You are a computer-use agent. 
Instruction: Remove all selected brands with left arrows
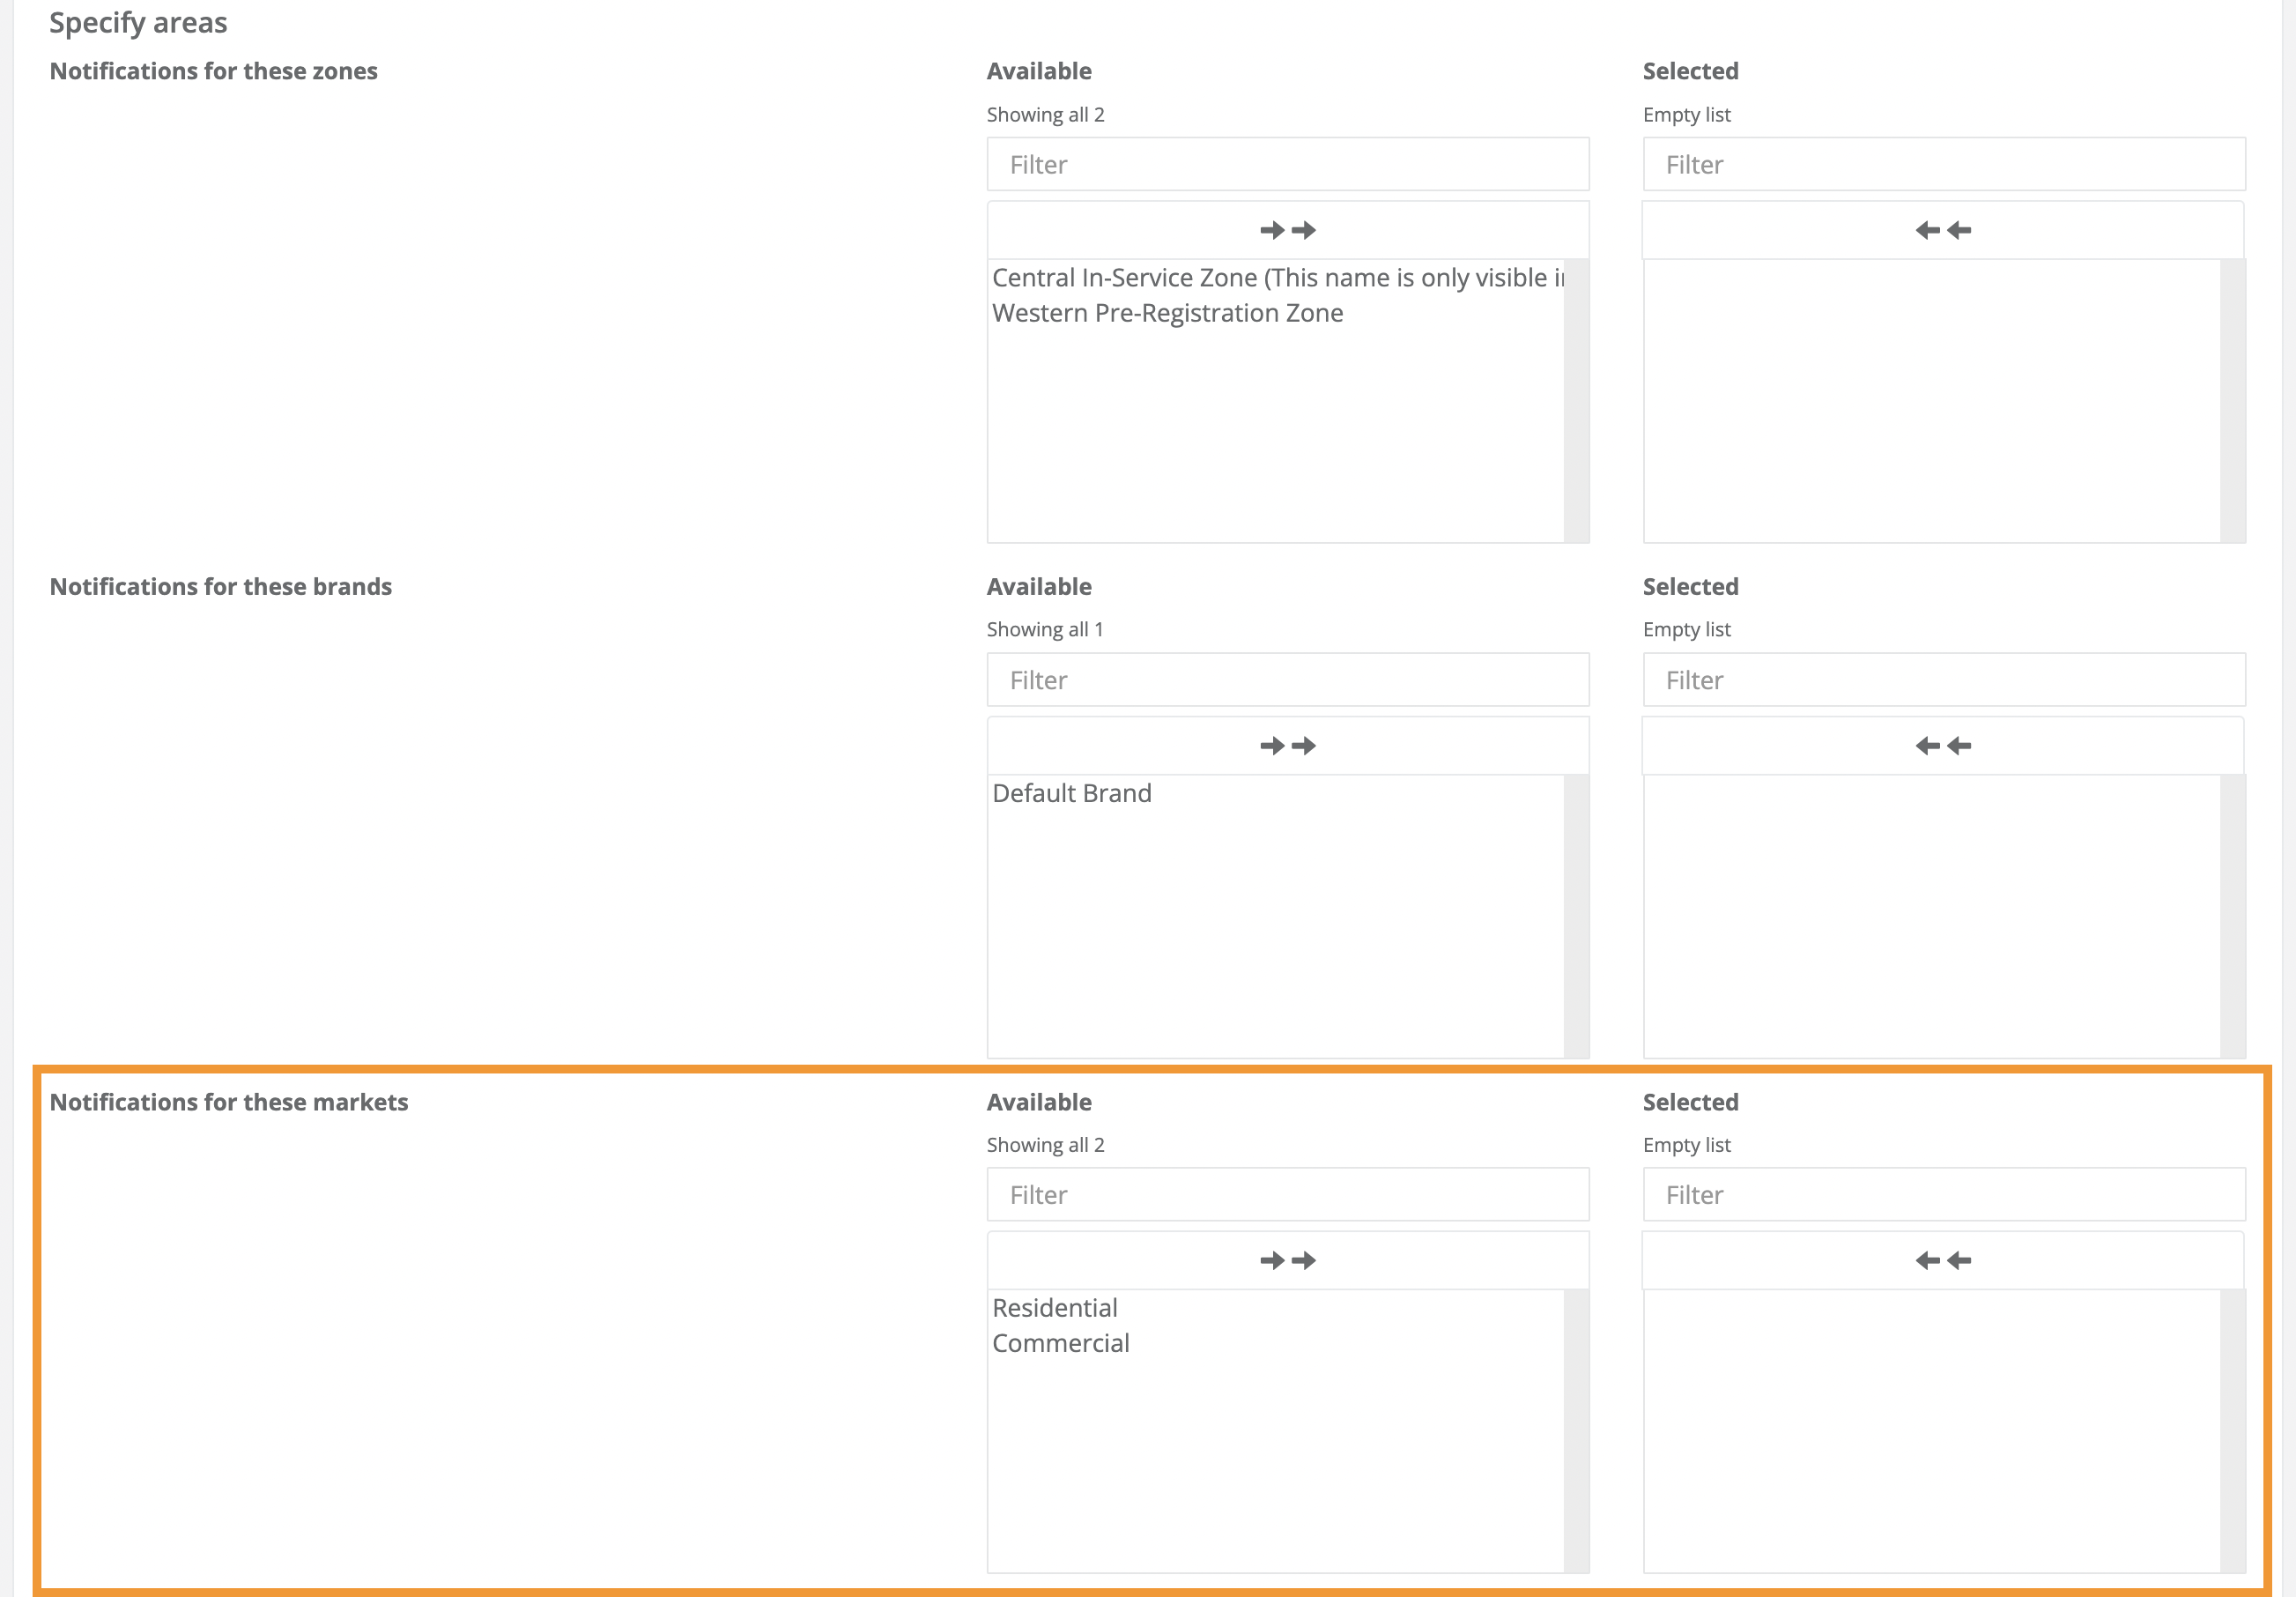point(1942,746)
